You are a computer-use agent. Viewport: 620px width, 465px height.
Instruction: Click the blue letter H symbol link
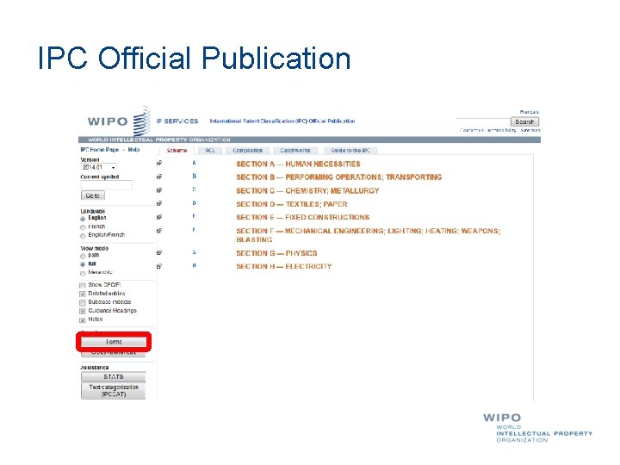(x=194, y=265)
